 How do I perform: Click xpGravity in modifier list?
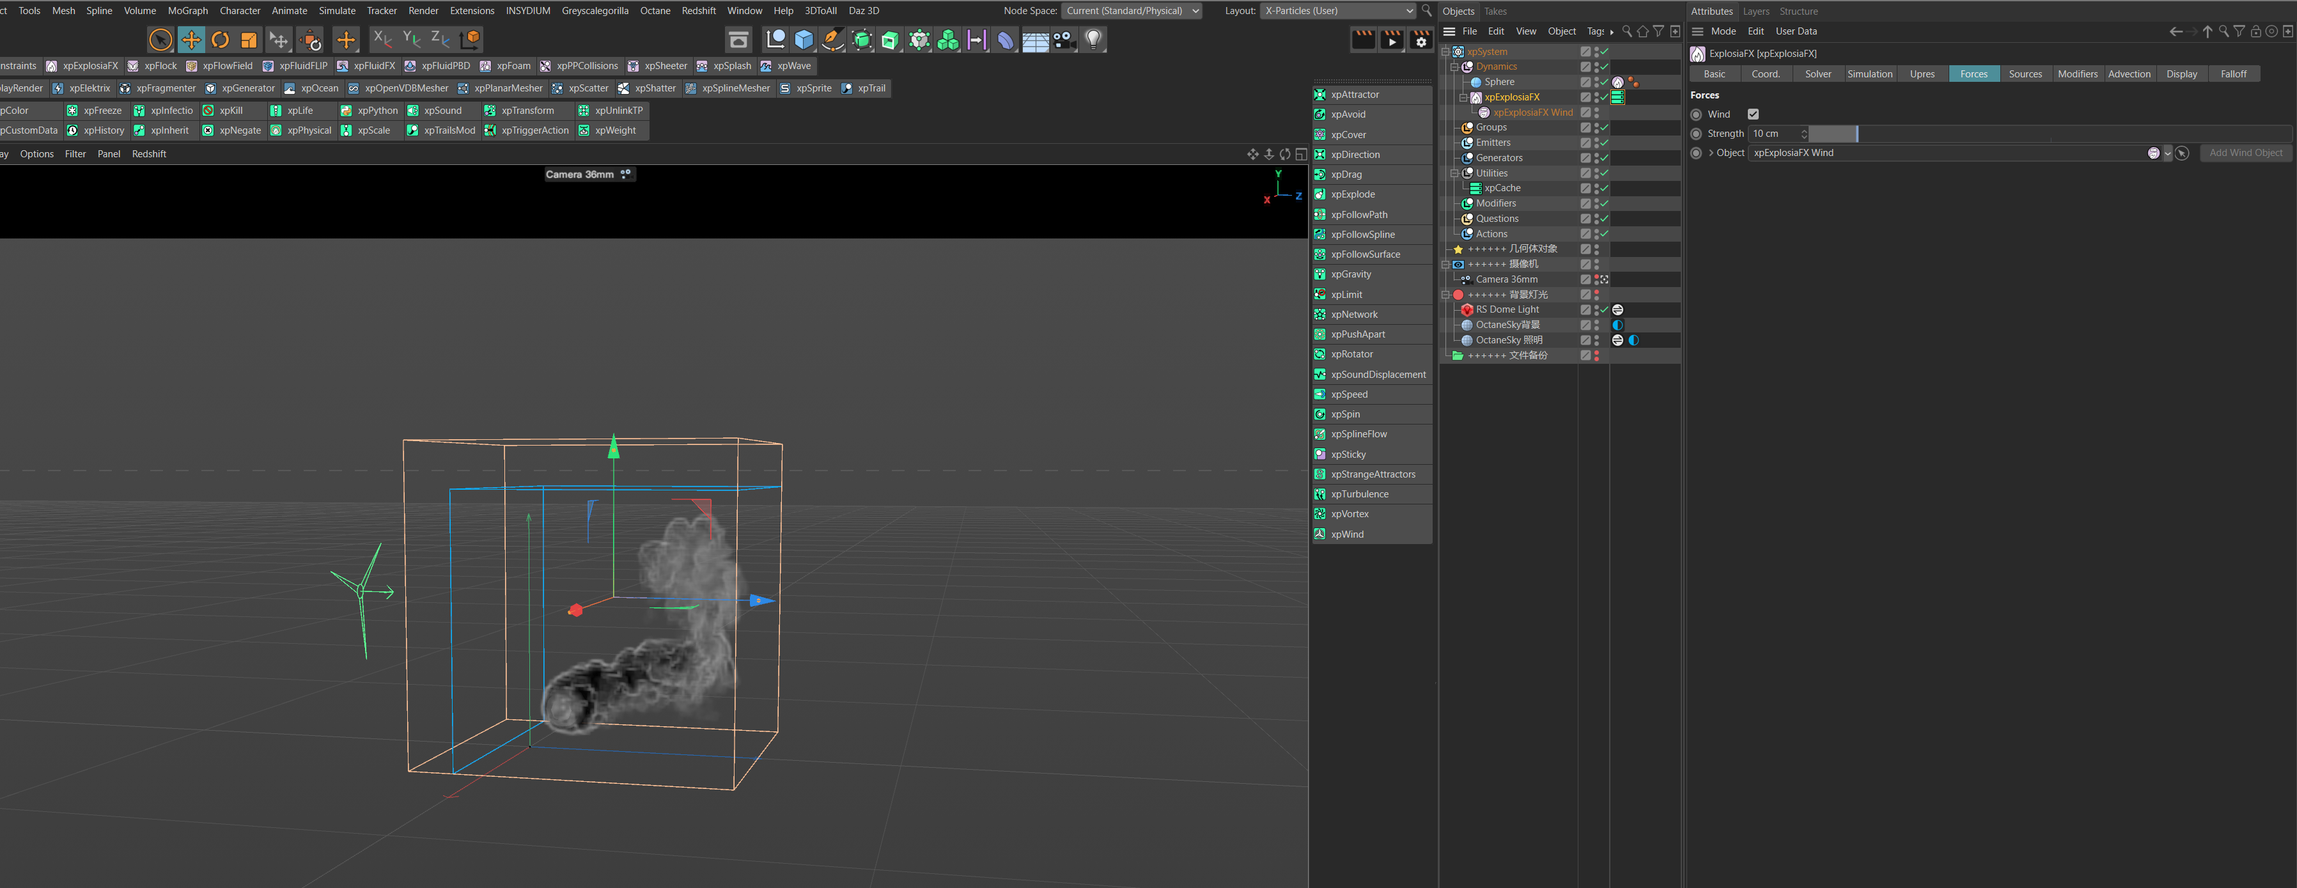tap(1371, 275)
